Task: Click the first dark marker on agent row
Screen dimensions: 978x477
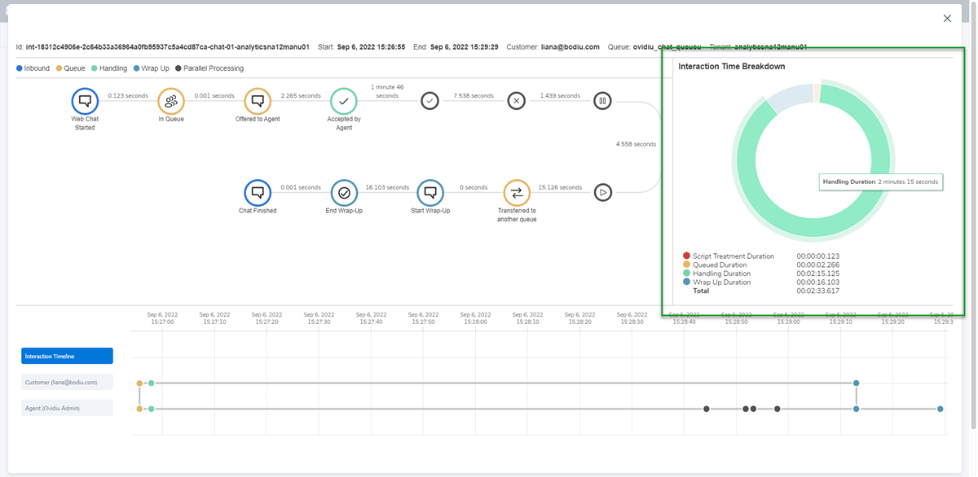Action: coord(707,409)
